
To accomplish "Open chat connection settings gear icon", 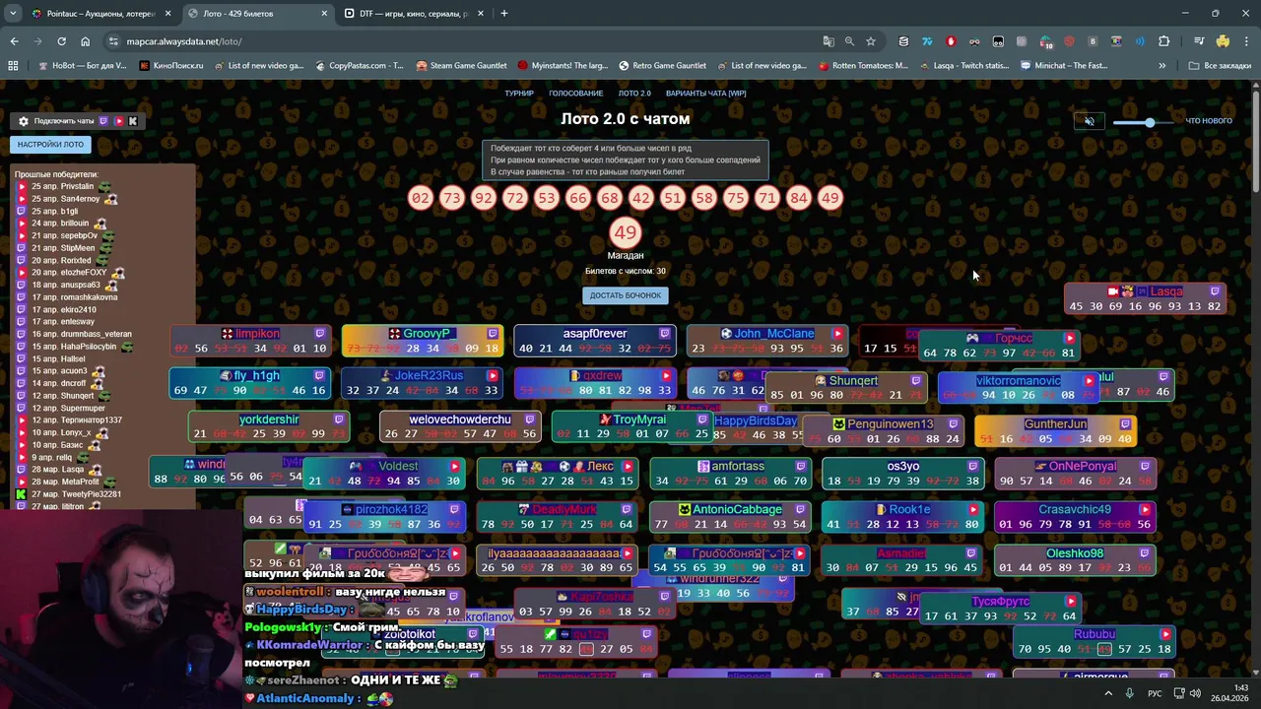I will (x=24, y=121).
